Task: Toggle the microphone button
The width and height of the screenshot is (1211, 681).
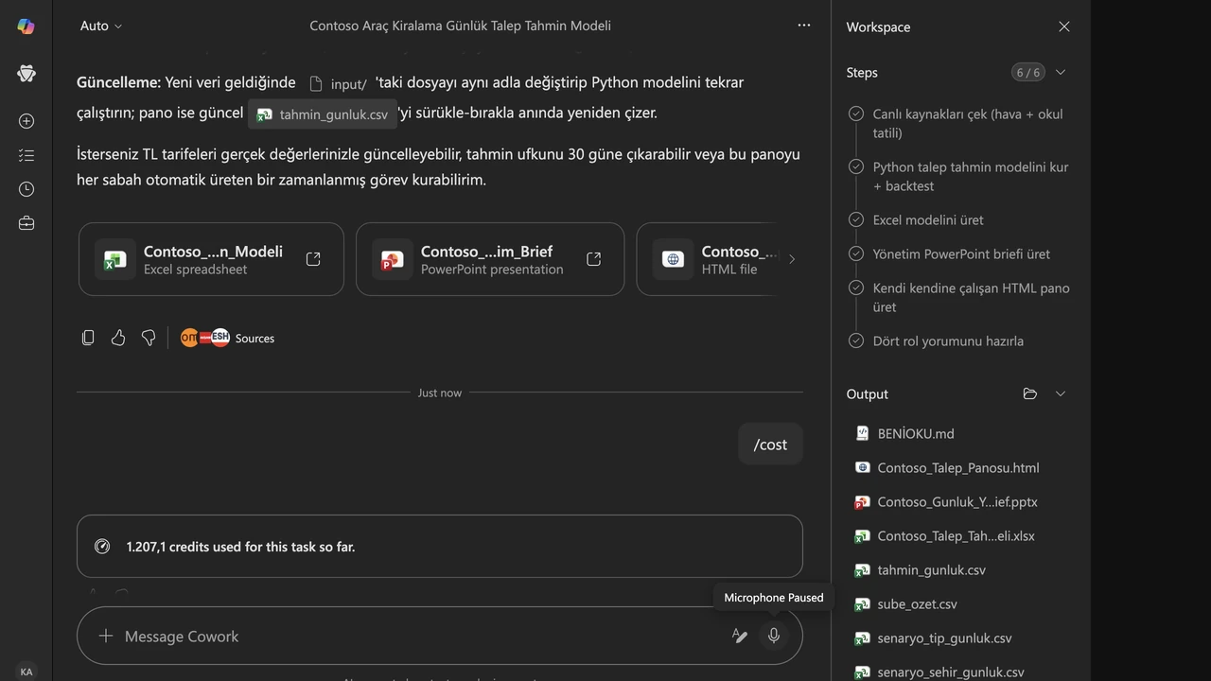Action: [773, 636]
